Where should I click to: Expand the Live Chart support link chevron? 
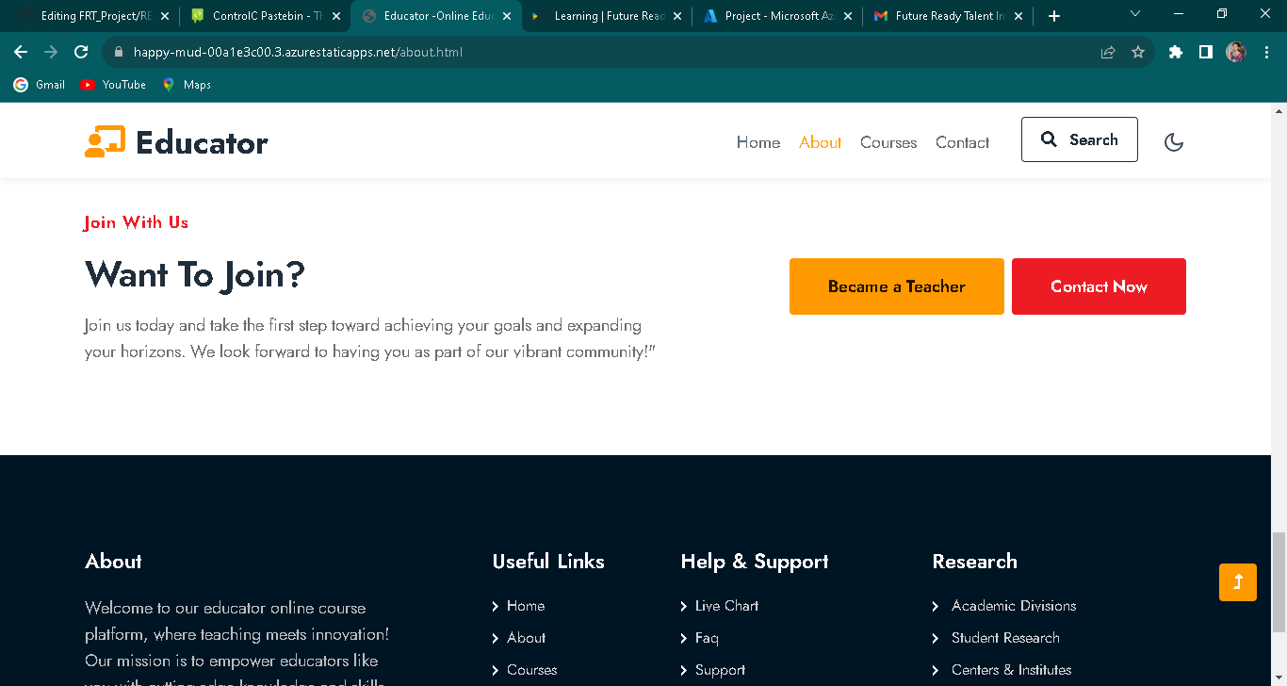[x=685, y=606]
